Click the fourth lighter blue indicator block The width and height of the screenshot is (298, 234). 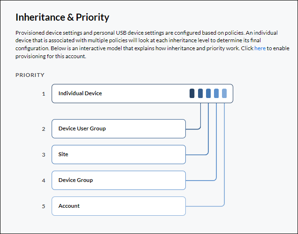(216, 93)
